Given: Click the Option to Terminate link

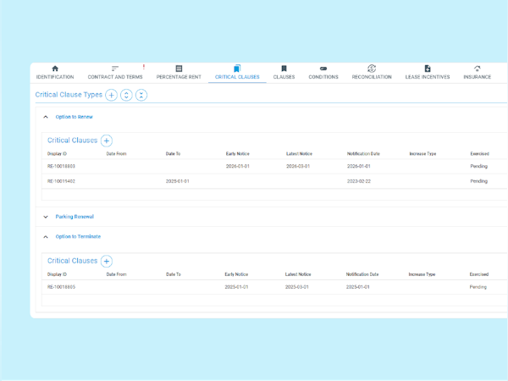Looking at the screenshot, I should 78,236.
